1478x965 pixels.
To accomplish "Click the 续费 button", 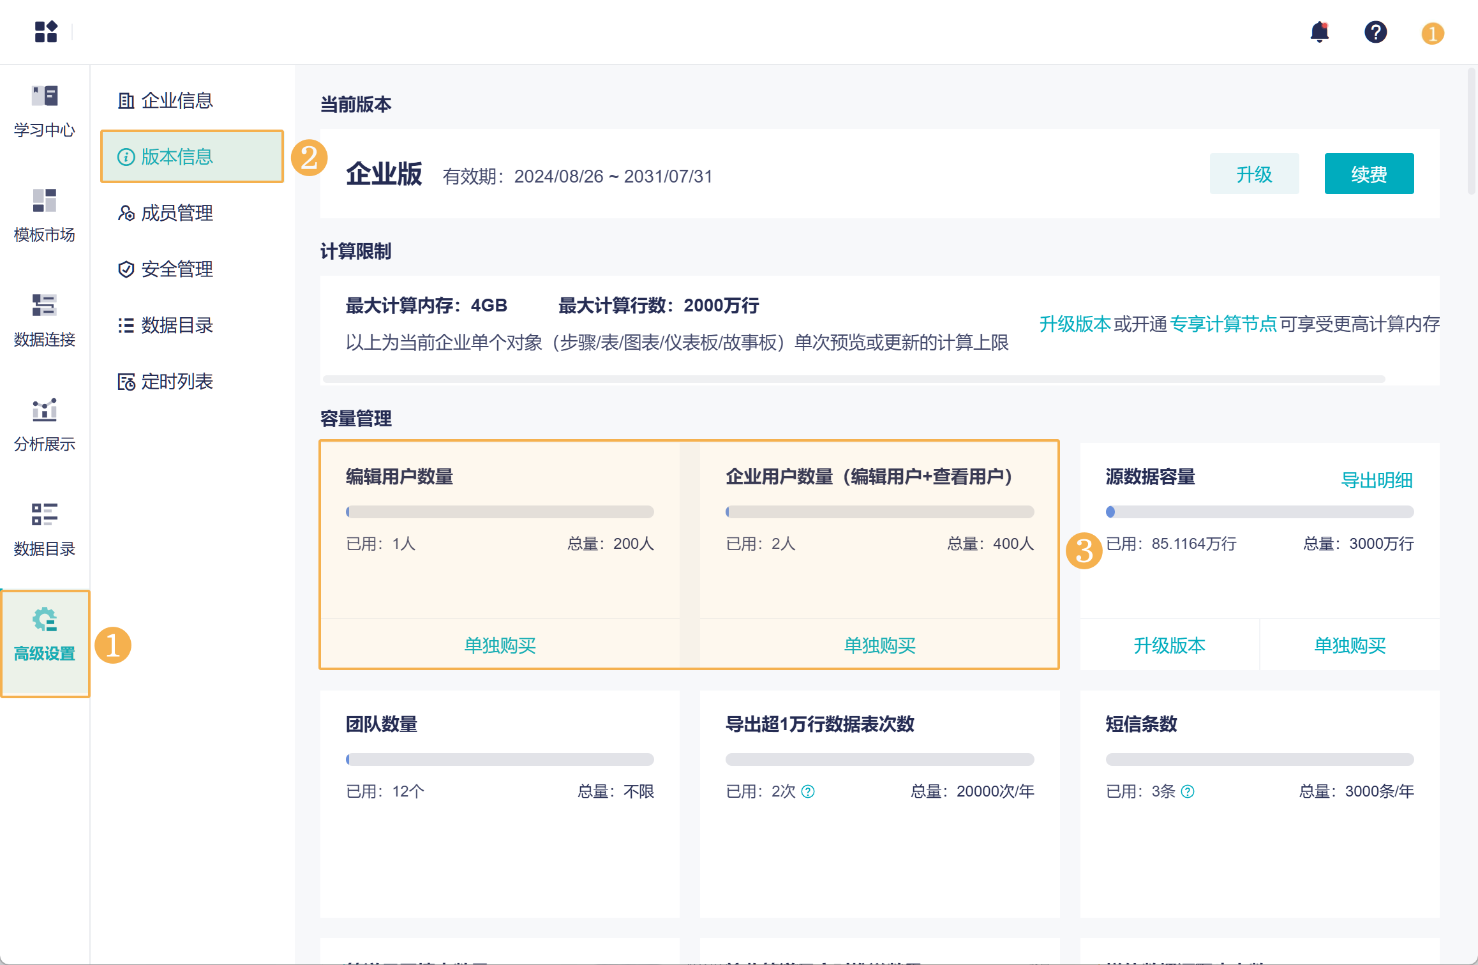I will click(1369, 174).
